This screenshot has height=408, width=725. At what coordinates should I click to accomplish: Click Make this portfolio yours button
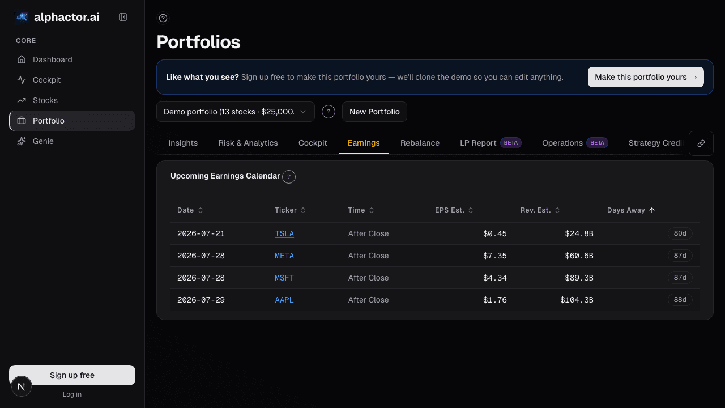646,77
